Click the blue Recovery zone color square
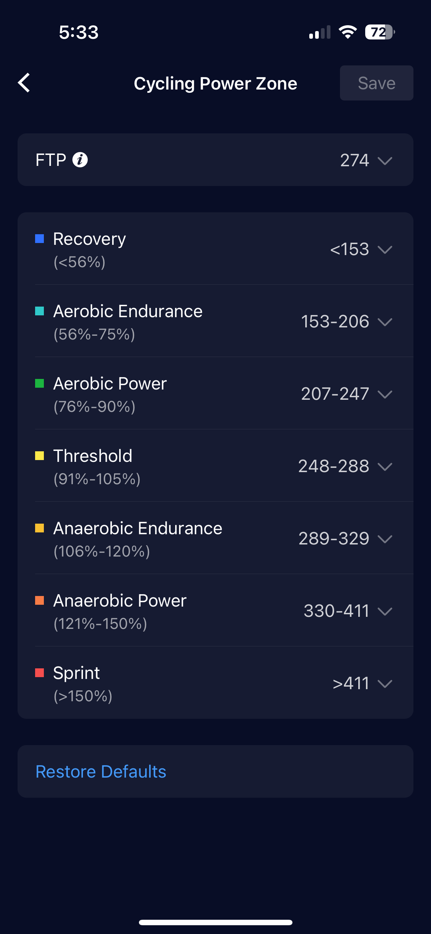 [x=39, y=239]
